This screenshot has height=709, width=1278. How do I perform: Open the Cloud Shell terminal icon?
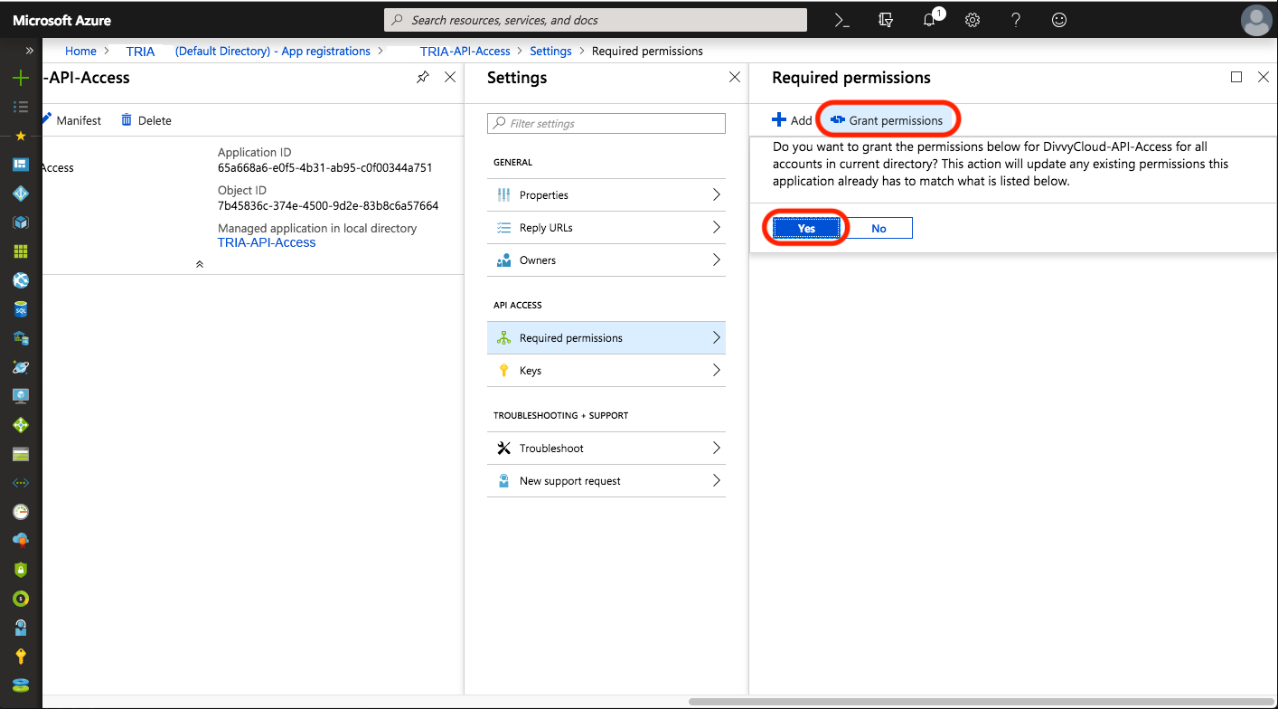pos(841,20)
